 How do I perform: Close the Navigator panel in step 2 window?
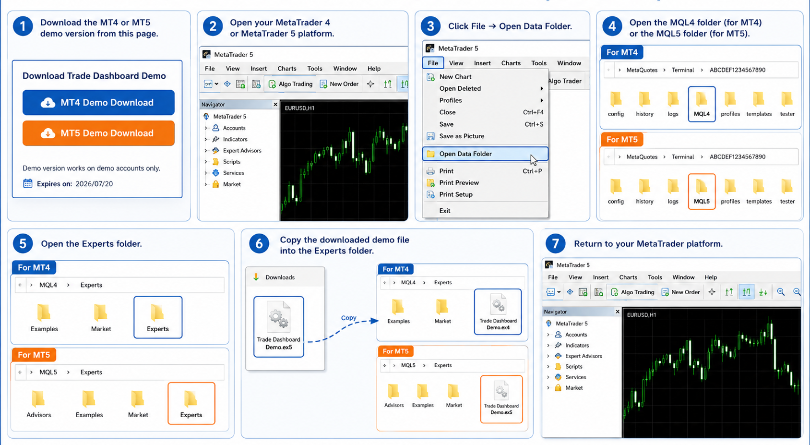pyautogui.click(x=275, y=104)
